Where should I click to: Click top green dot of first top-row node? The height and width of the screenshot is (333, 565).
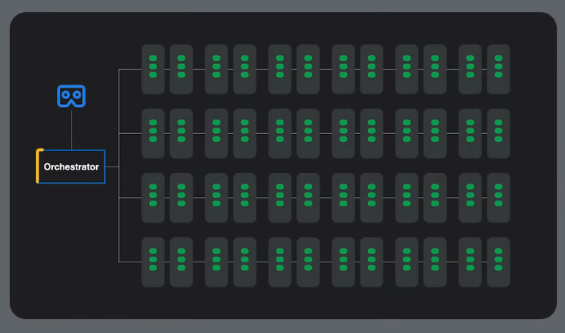tap(153, 58)
